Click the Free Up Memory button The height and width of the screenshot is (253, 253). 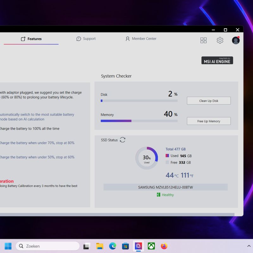pos(209,121)
